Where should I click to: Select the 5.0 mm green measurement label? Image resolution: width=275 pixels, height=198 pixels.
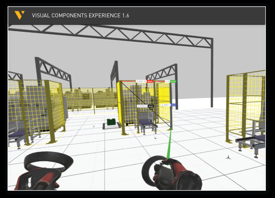pyautogui.click(x=170, y=81)
